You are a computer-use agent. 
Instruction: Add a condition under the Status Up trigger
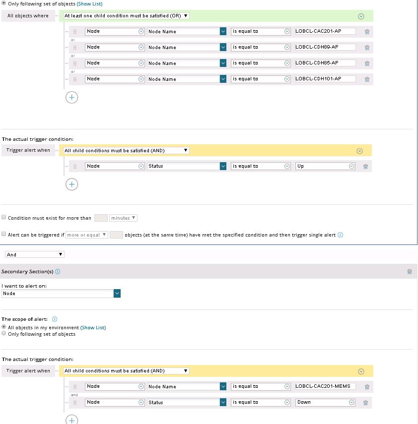(71, 184)
